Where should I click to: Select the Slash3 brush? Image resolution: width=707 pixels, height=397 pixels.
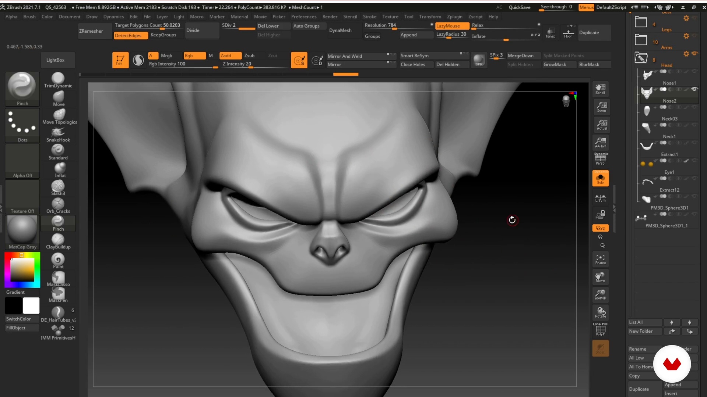click(x=58, y=188)
